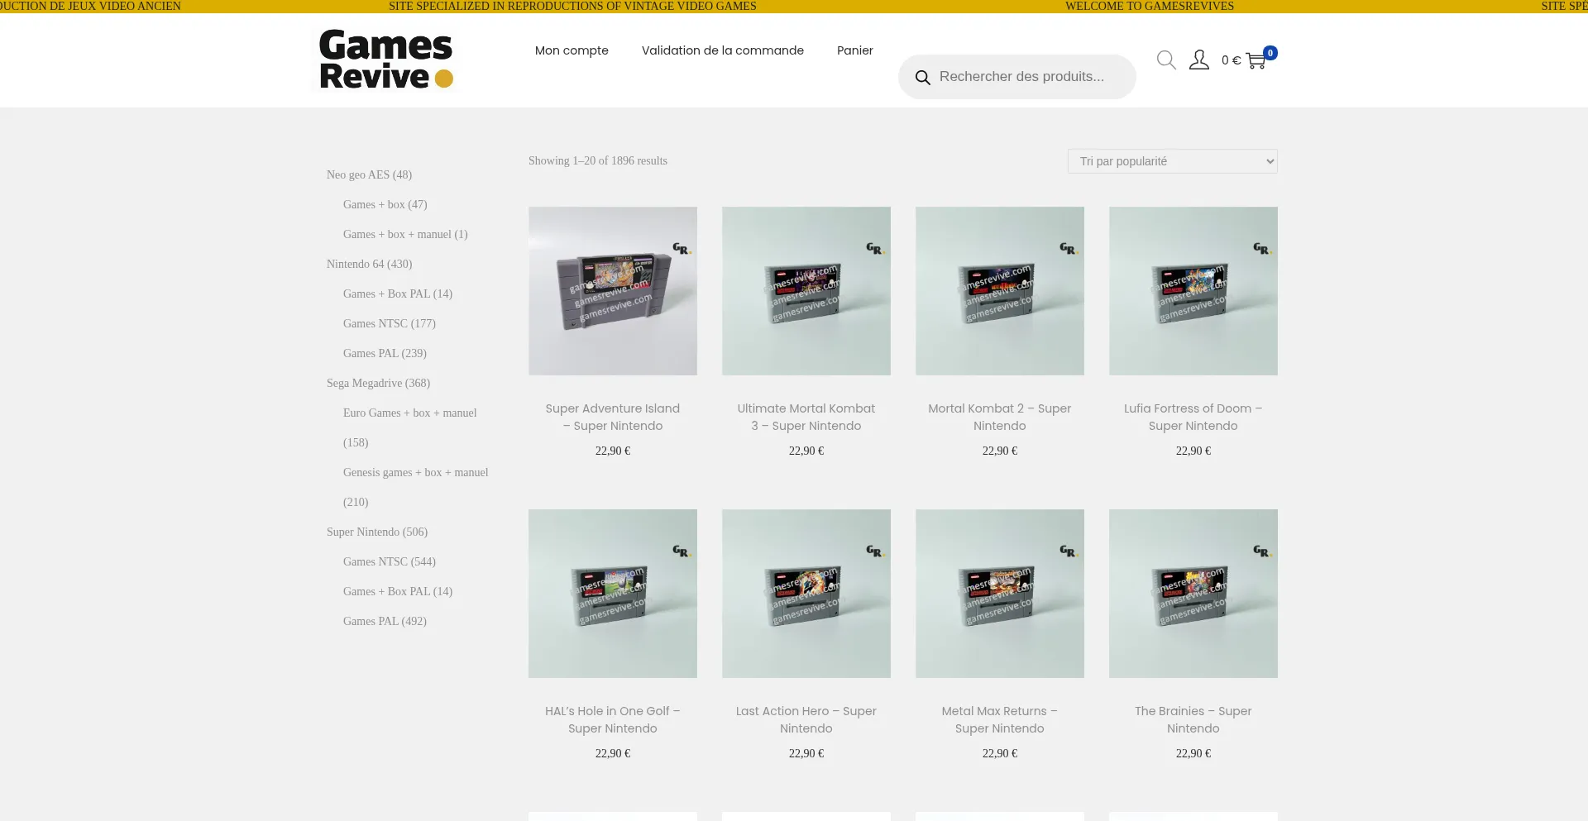Open the 'Tri par popularité' sort dropdown
The image size is (1588, 821).
1171,161
